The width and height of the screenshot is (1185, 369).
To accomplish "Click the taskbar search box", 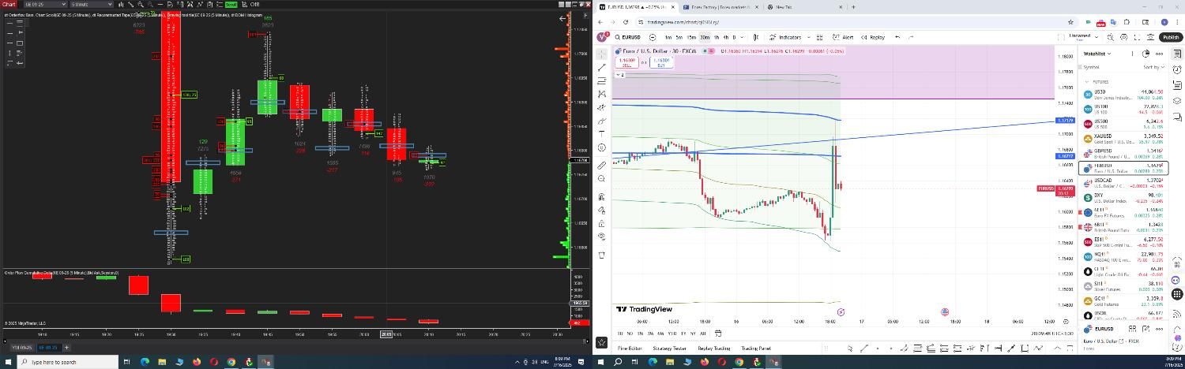I will click(67, 362).
